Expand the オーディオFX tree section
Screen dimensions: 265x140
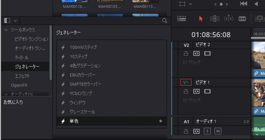tap(6, 94)
